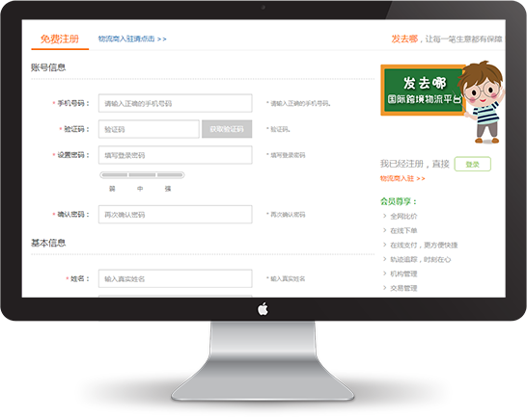Viewport: 527px width, 417px height.
Task: Click the password strength indicator bar
Action: pyautogui.click(x=142, y=174)
